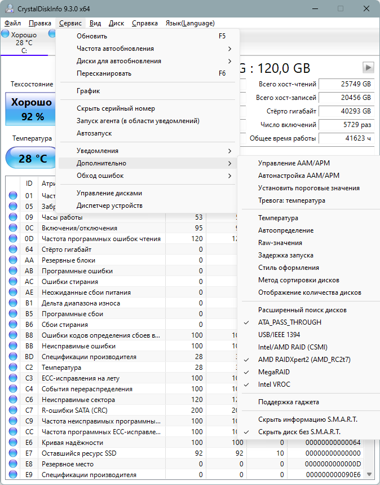This screenshot has height=485, width=380.
Task: Toggle Скрыть диск без S.M.A.R.T.
Action: tap(308, 432)
